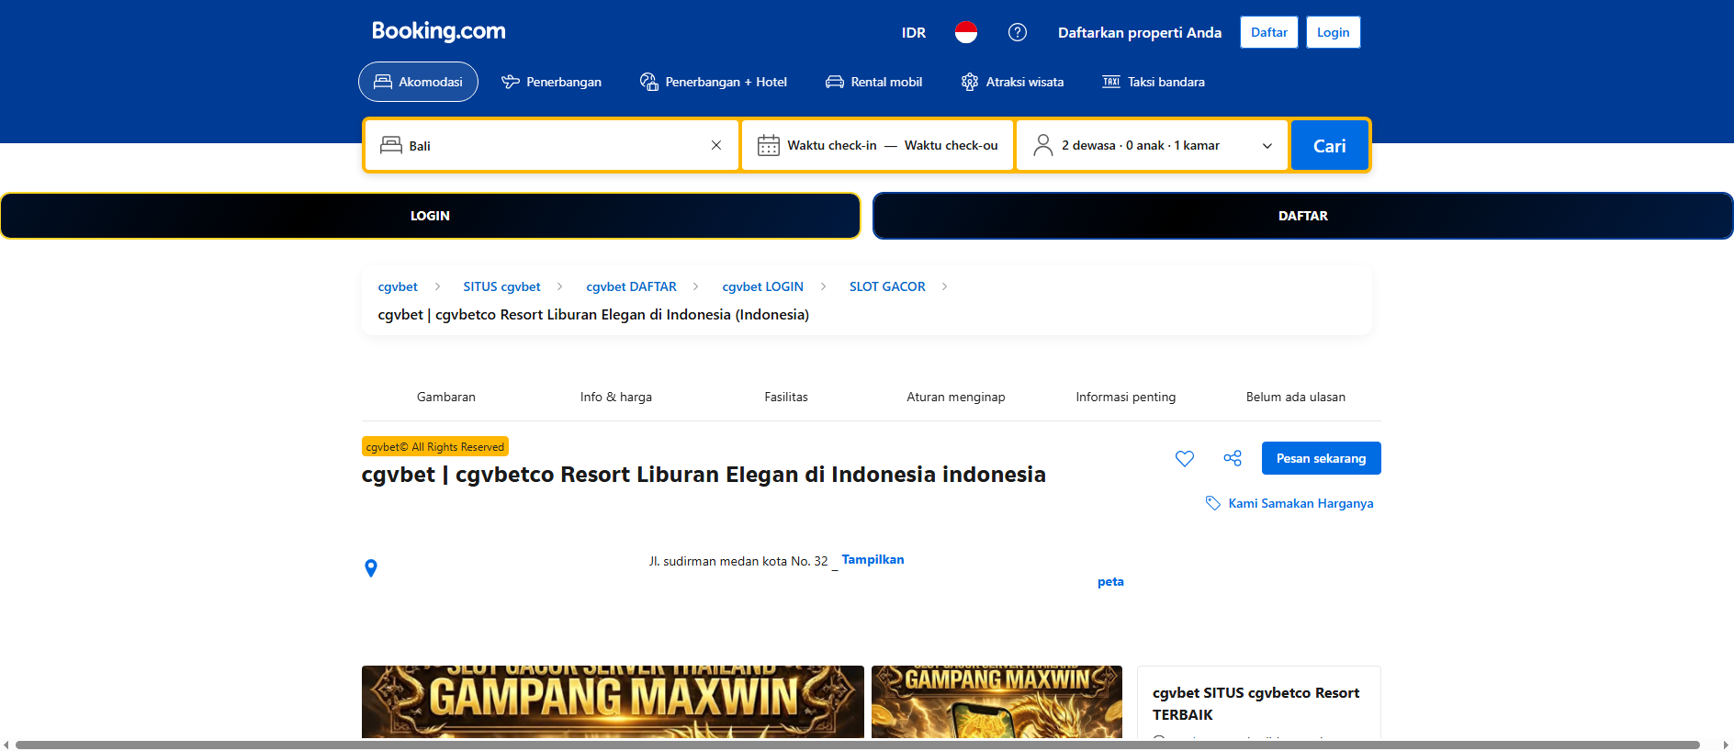Viewport: 1734px width, 751px height.
Task: Click the horizontal scrollbar at the page bottom
Action: point(858,745)
